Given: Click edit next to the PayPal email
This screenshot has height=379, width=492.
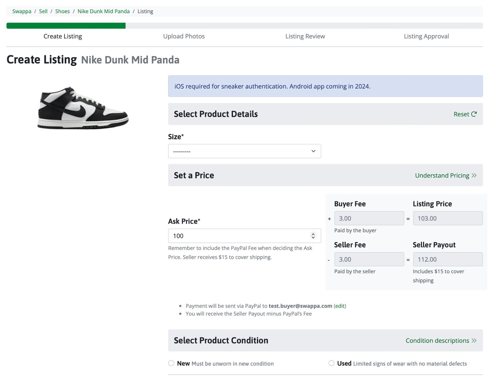Looking at the screenshot, I should (x=340, y=306).
